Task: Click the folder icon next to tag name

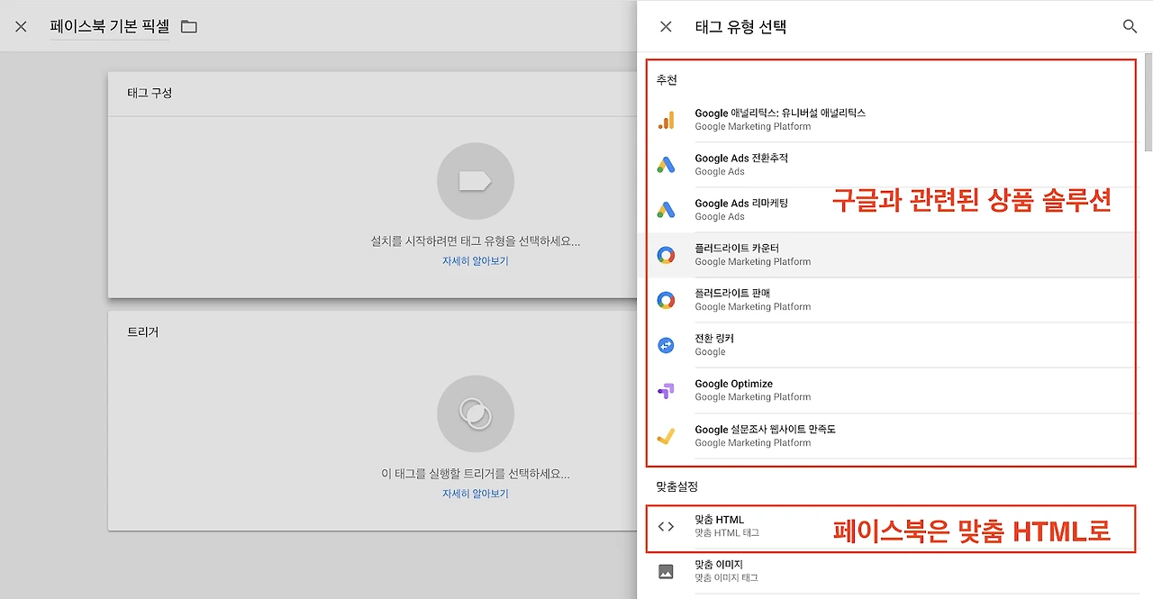Action: [188, 26]
